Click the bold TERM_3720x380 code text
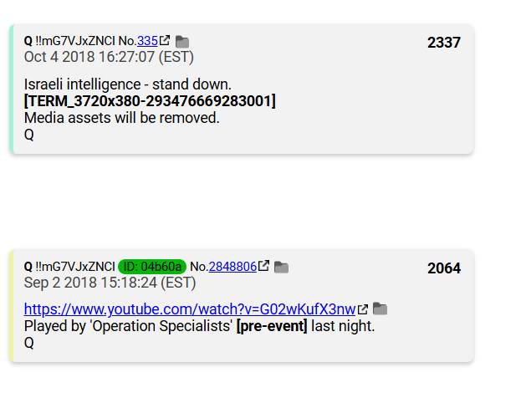 pyautogui.click(x=150, y=101)
